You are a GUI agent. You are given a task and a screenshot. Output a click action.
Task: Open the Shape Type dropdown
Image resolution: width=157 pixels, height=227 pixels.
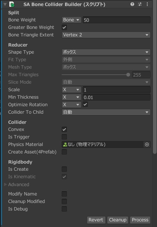(x=106, y=52)
